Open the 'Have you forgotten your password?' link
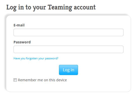 (36, 58)
